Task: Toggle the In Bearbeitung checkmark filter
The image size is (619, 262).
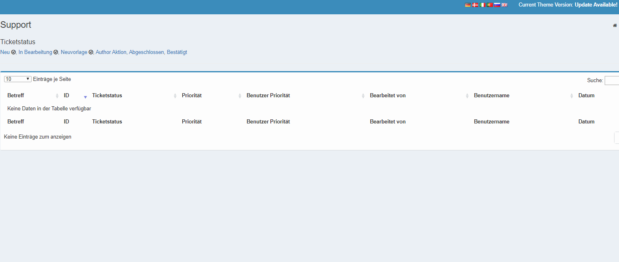Action: pos(56,52)
